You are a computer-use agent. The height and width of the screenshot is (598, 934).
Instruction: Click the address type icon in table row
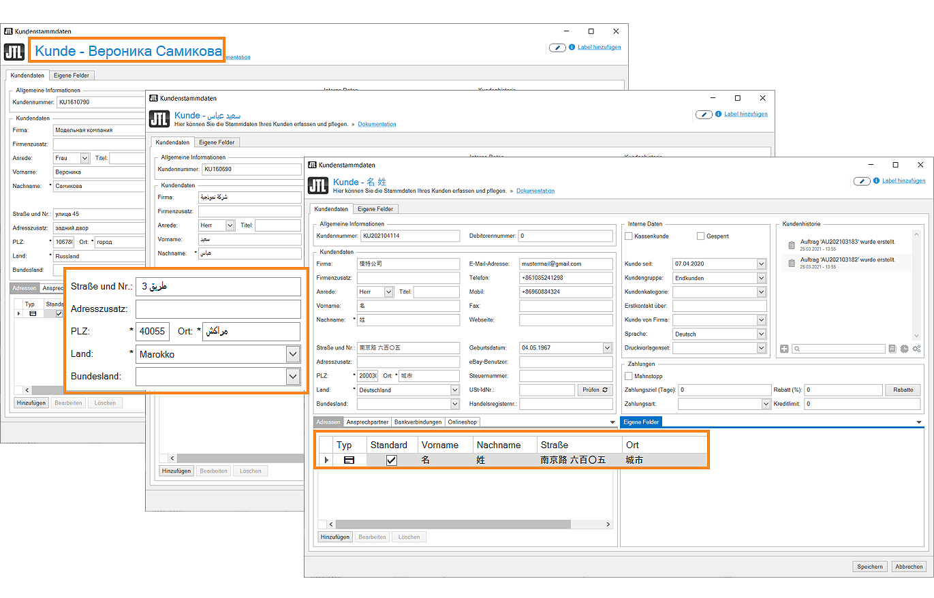point(349,460)
